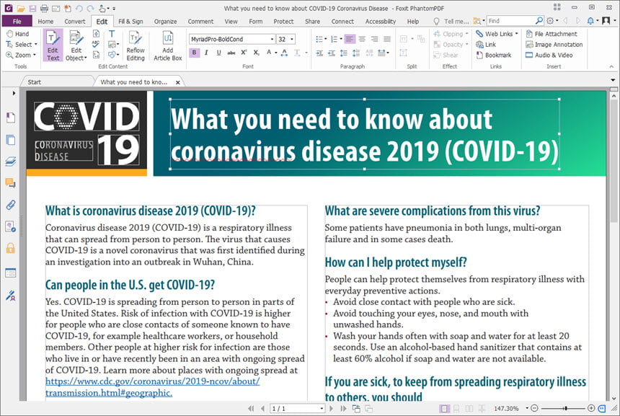
Task: Open the font size 32 dropdown
Action: [x=292, y=39]
